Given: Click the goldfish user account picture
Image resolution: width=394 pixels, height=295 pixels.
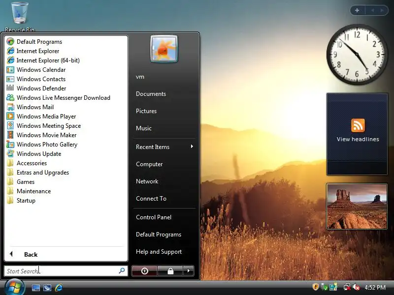Looking at the screenshot, I should (x=164, y=49).
